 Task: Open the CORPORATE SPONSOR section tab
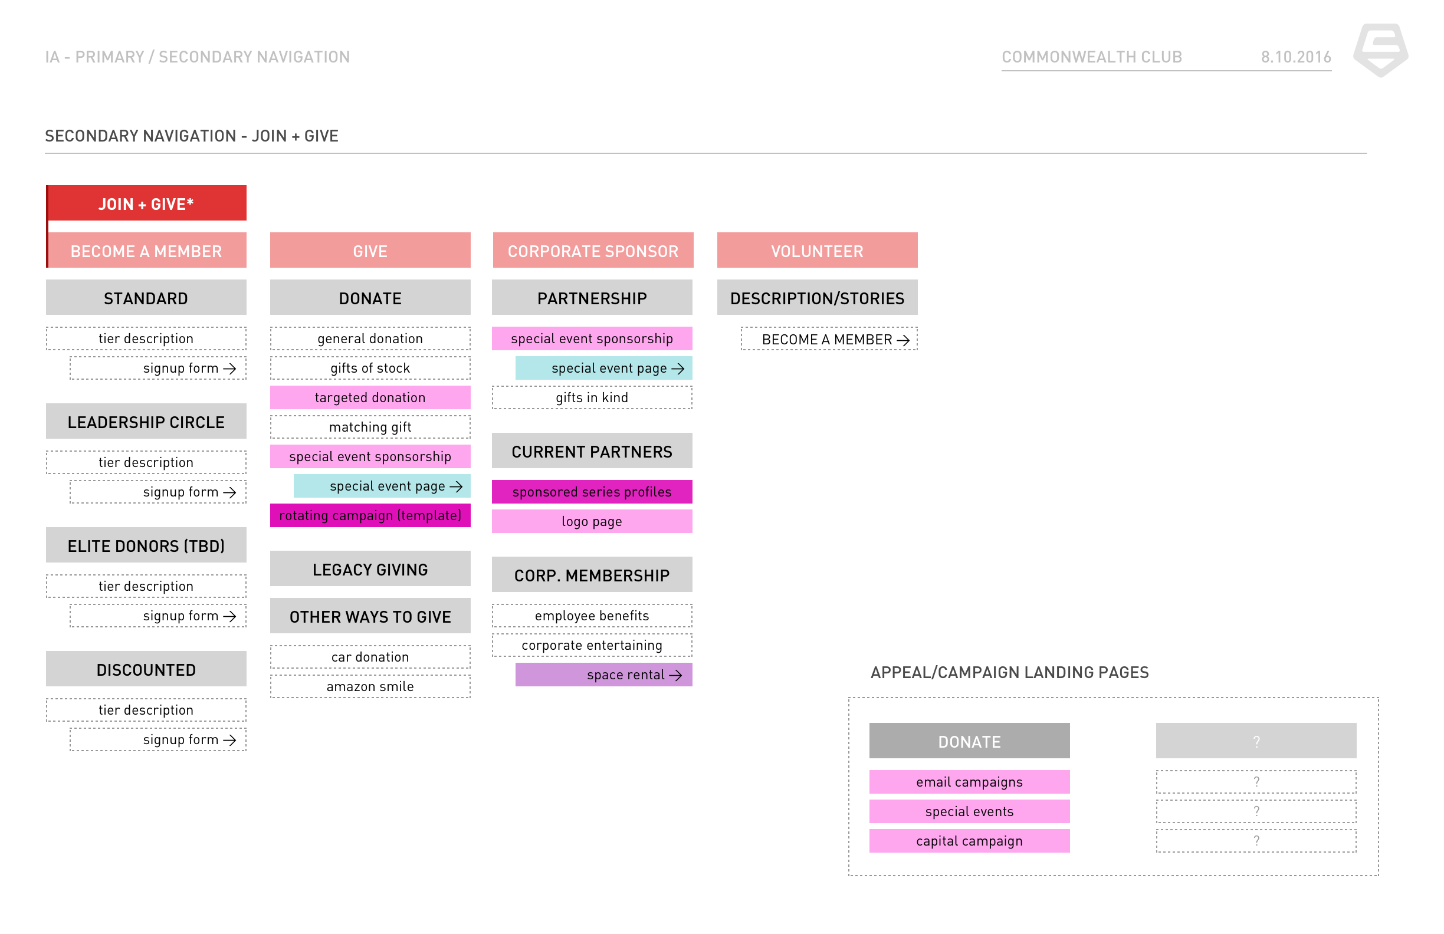point(593,251)
